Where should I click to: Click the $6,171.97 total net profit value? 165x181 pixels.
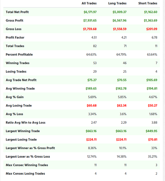[x=90, y=12]
